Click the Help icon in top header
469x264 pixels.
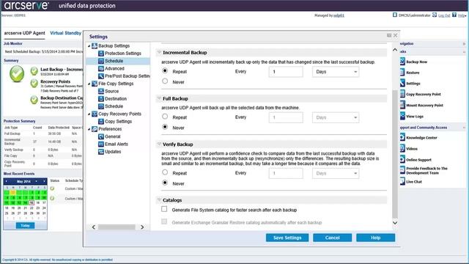tap(454, 15)
